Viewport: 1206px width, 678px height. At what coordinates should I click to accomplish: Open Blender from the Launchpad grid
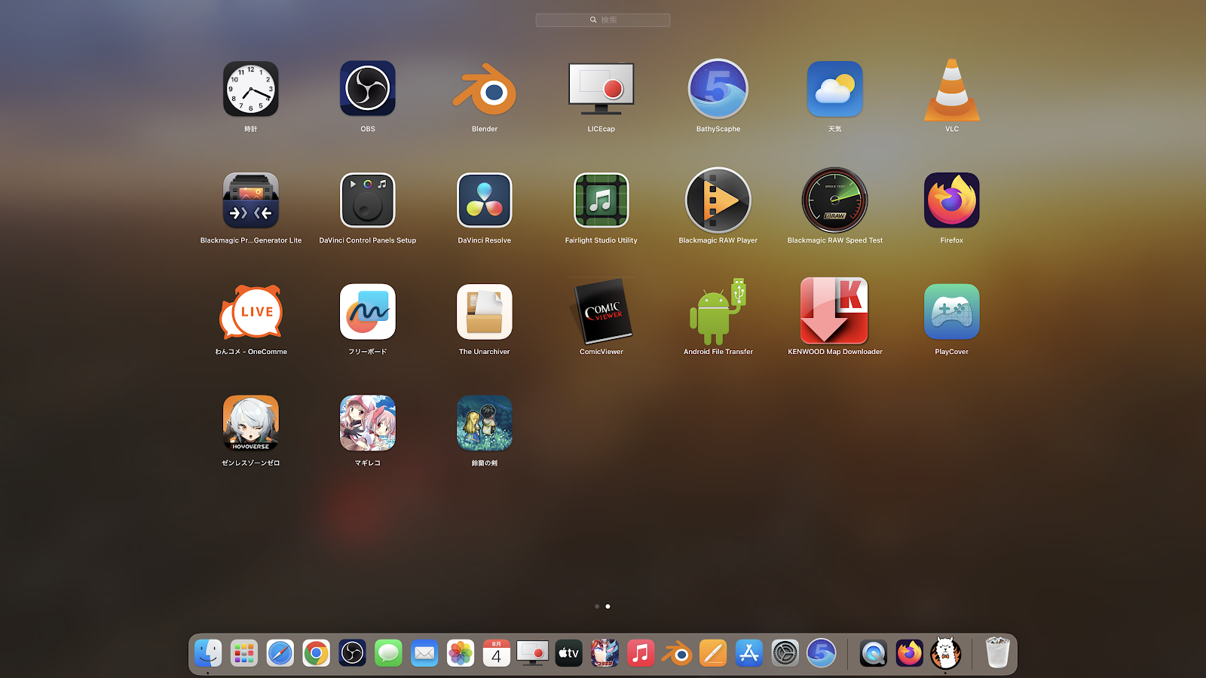coord(485,89)
